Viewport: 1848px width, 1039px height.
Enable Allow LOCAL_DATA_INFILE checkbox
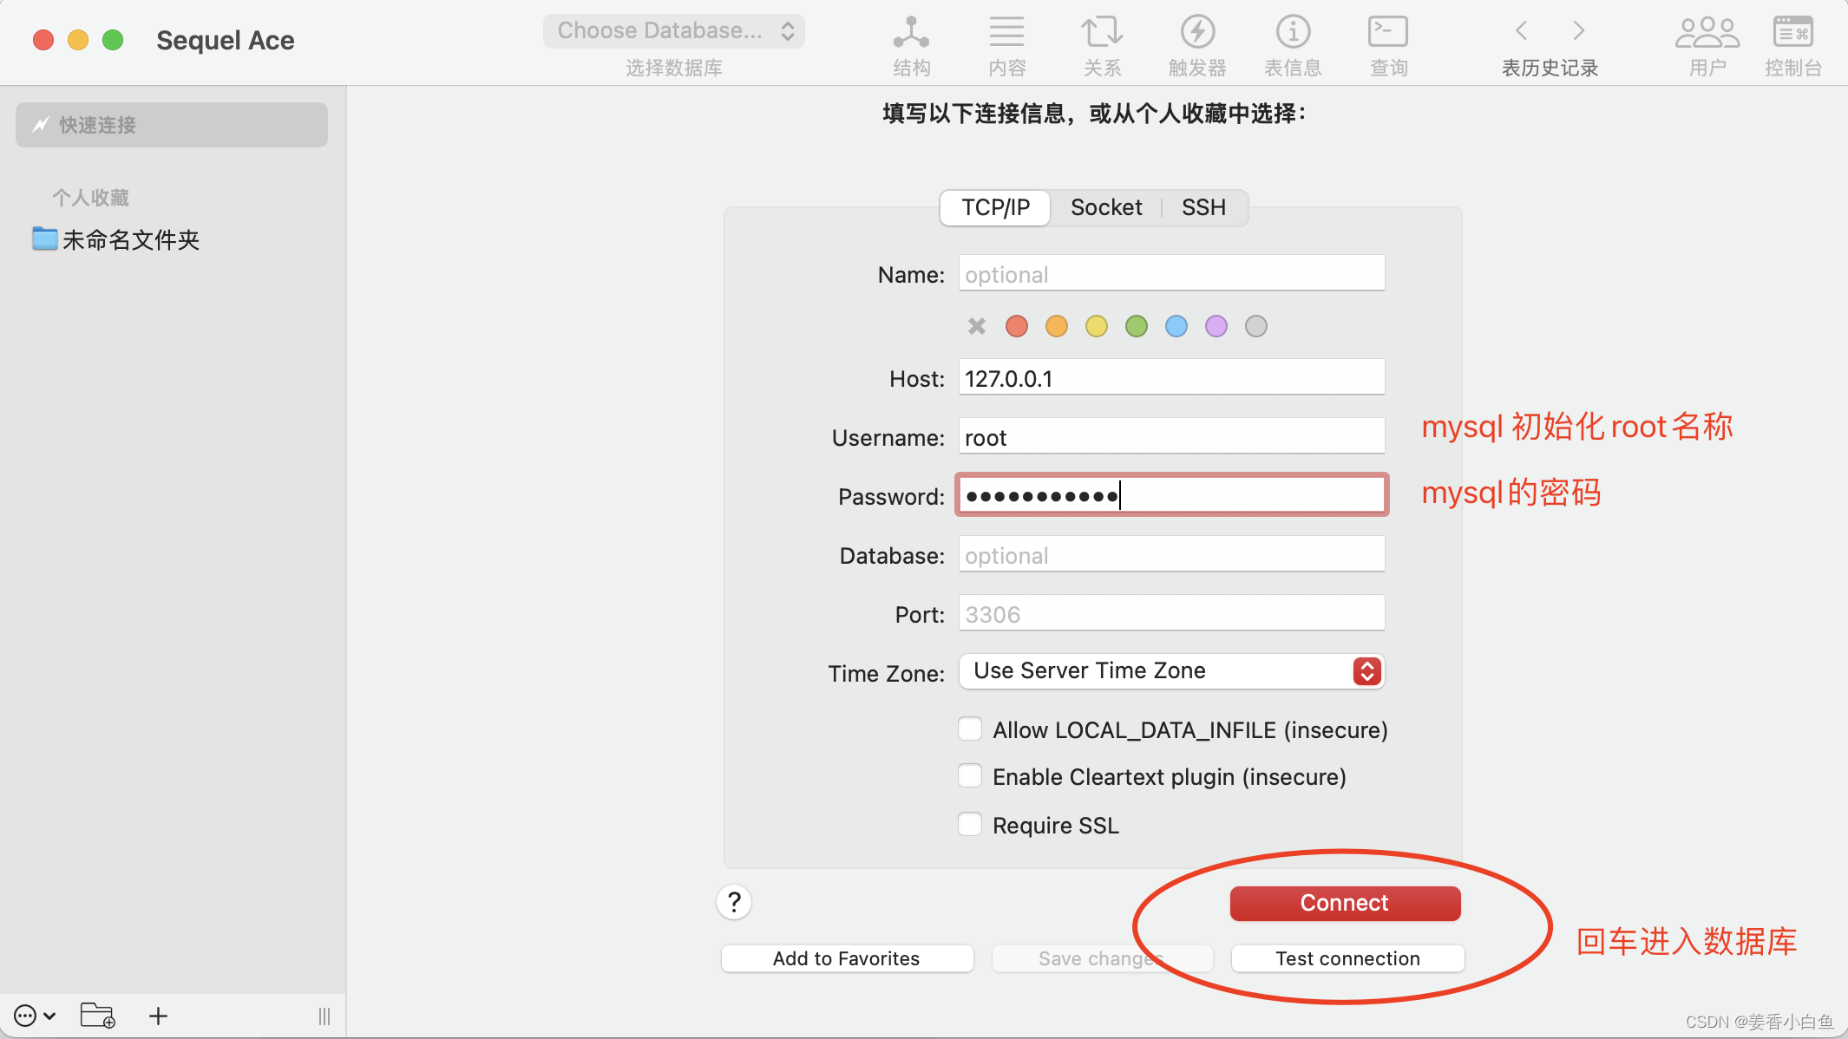(x=970, y=729)
